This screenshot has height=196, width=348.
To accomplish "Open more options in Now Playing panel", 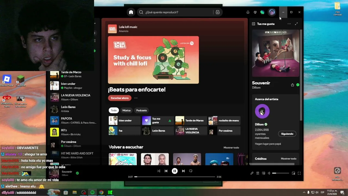I will pos(289,24).
